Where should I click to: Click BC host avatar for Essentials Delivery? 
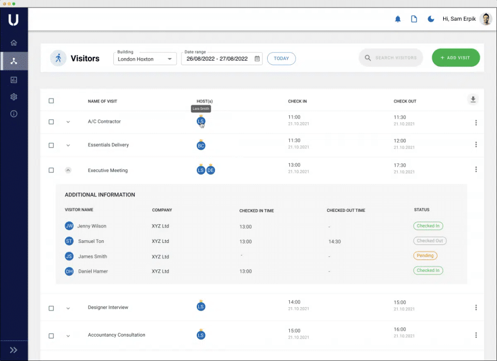(x=201, y=146)
